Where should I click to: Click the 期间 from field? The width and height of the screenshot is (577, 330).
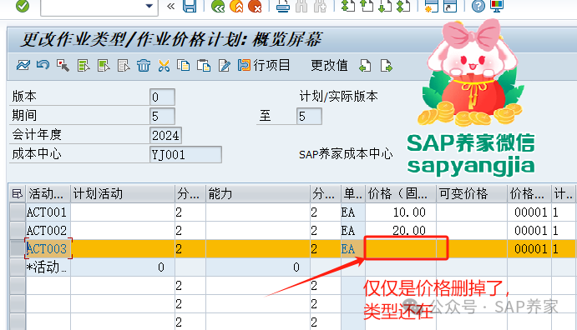(162, 116)
